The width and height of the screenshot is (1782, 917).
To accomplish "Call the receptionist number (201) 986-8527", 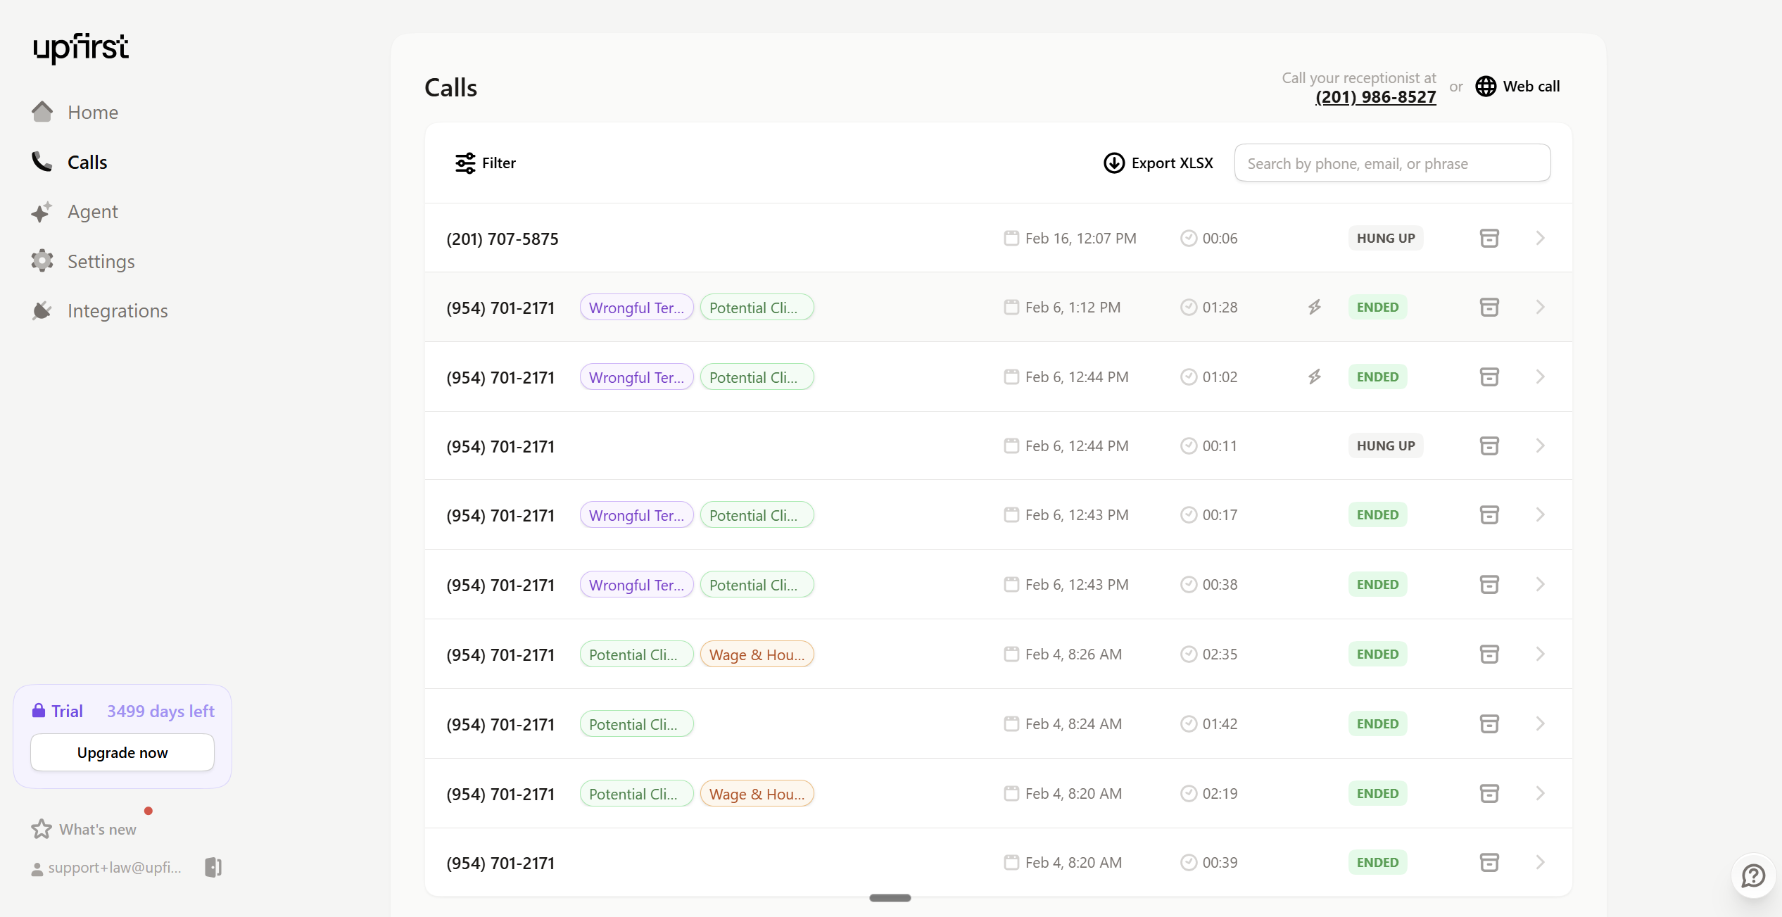I will click(1375, 96).
